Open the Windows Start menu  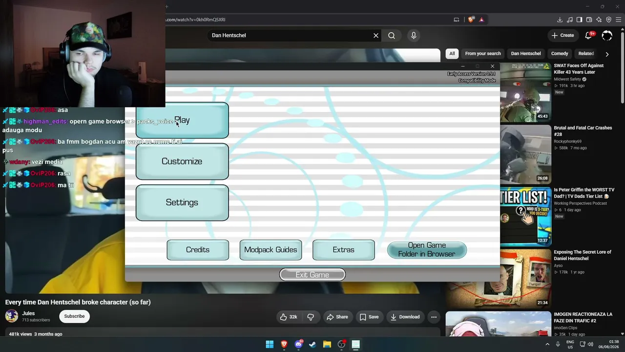[x=270, y=344]
